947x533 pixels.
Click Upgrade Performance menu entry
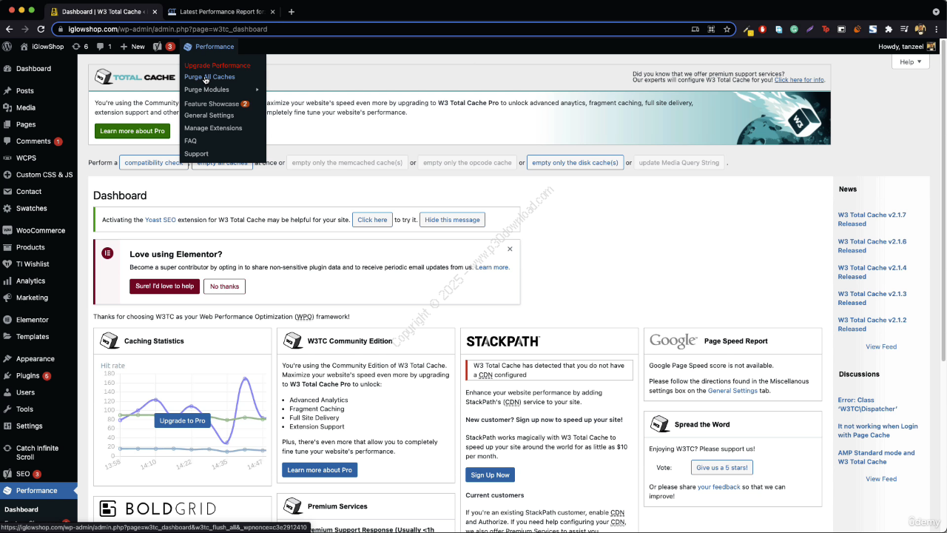point(218,65)
